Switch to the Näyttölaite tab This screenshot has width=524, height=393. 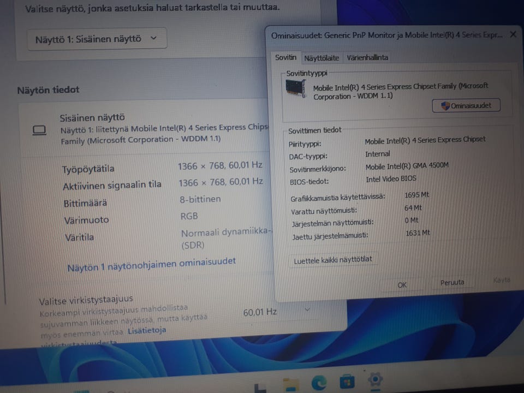[321, 58]
